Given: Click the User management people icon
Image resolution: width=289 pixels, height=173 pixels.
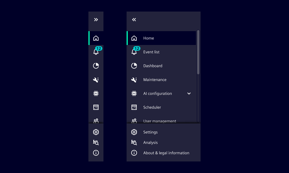Looking at the screenshot, I should coord(96,121).
